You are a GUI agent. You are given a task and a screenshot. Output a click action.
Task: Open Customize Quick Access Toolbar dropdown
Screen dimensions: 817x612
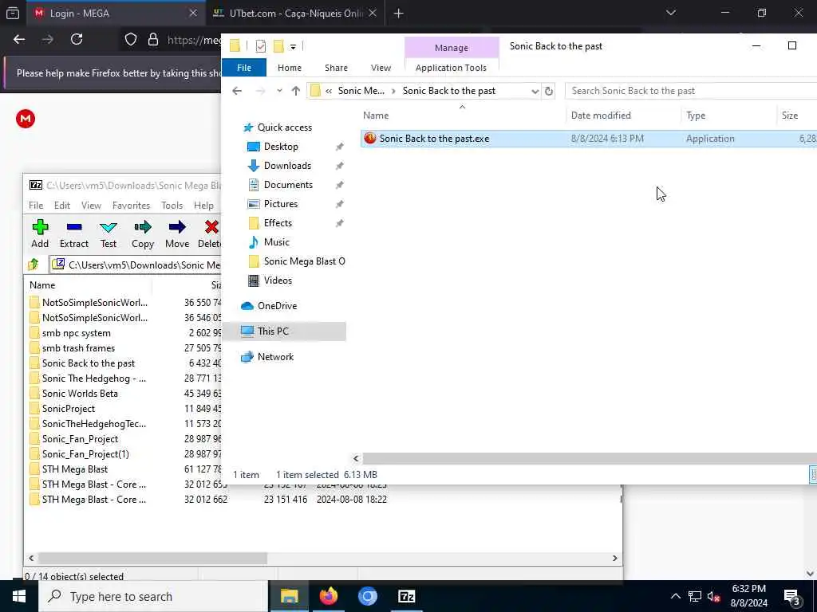coord(293,47)
